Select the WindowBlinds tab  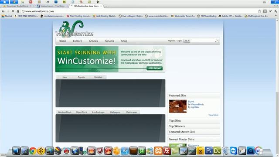tap(65, 112)
